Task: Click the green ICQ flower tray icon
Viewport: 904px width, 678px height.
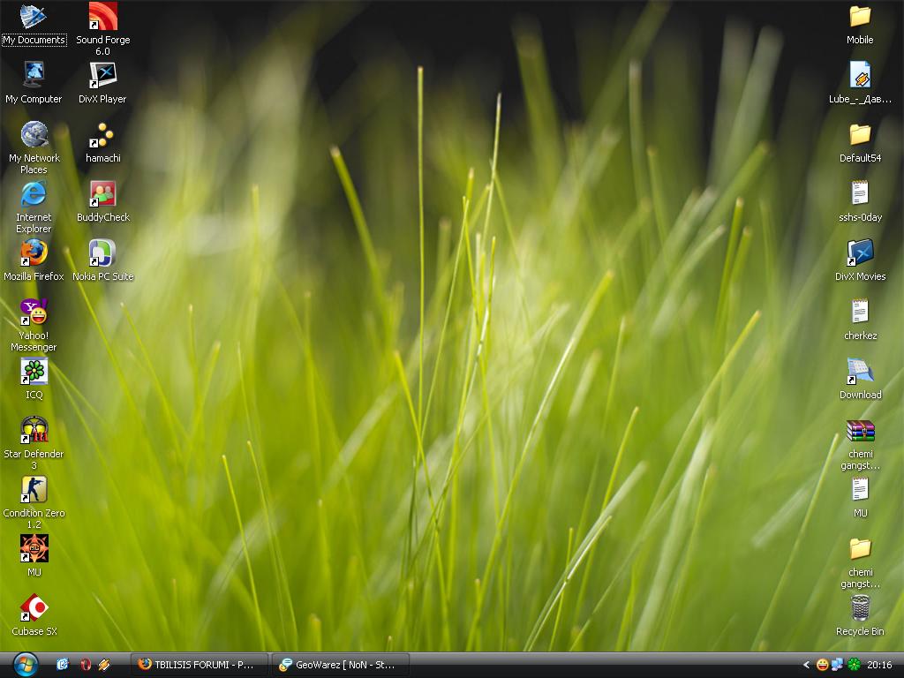Action: click(854, 665)
